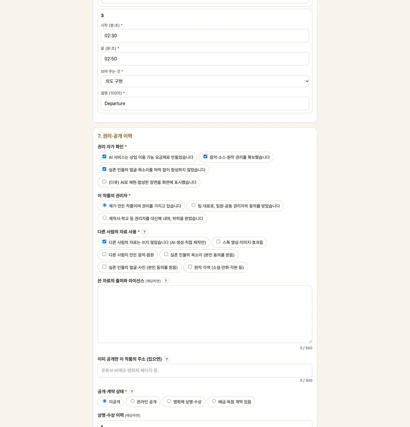Click the 0 / 500 character counter

[306, 348]
